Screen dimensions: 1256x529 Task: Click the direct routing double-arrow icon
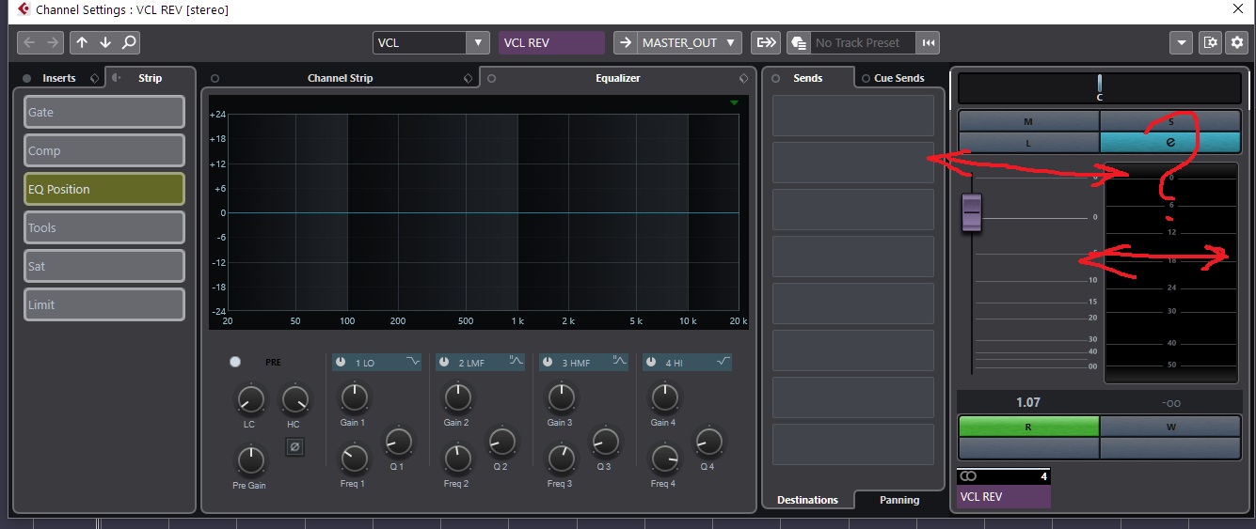pyautogui.click(x=767, y=42)
